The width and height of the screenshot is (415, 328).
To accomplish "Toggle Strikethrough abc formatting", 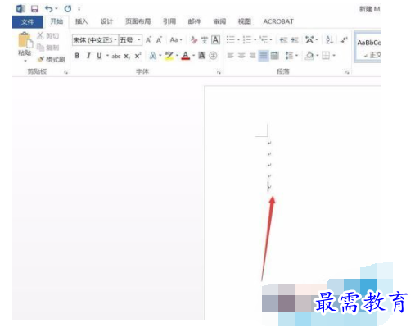I will 116,56.
